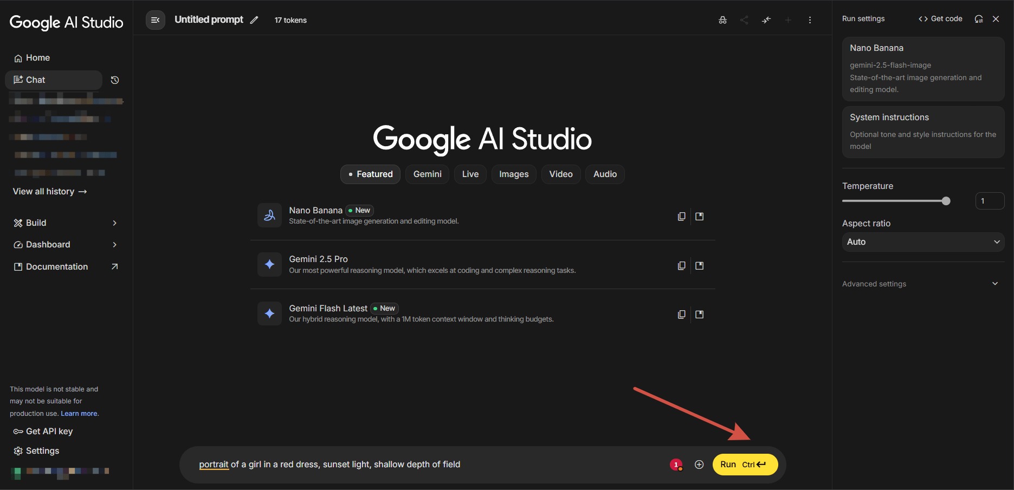Select the Featured tab

pyautogui.click(x=370, y=174)
